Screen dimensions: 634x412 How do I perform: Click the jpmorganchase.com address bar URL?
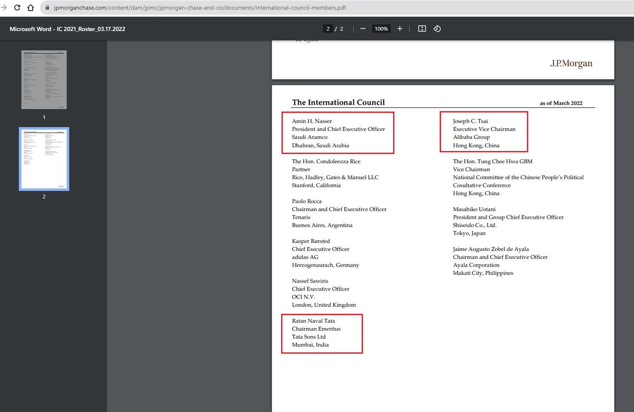(200, 8)
